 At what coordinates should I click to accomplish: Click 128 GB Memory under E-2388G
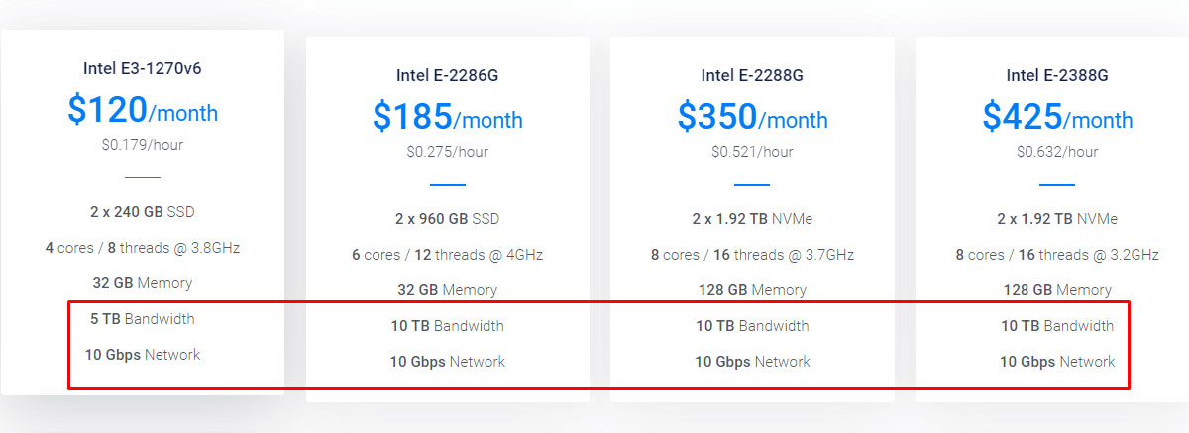point(1057,290)
